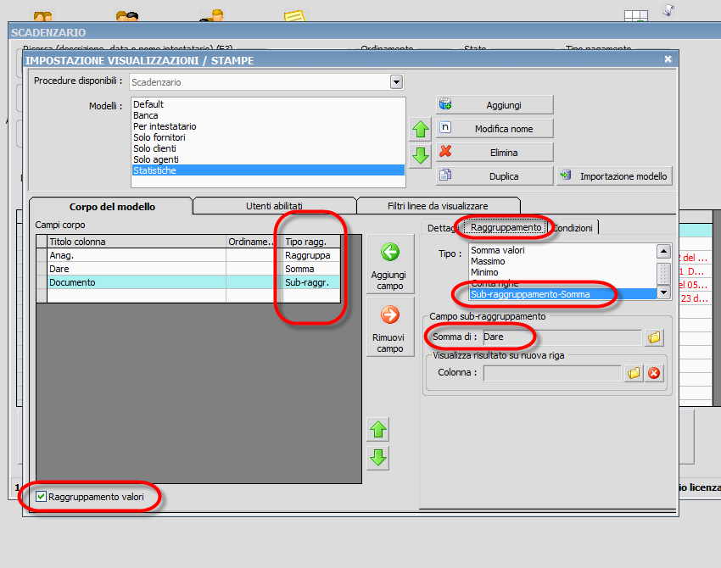Viewport: 721px width, 568px height.
Task: Click the yellow note icon in main toolbar
Action: pos(294,16)
